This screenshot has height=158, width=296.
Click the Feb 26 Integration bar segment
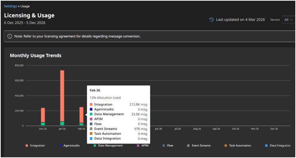tap(81, 115)
